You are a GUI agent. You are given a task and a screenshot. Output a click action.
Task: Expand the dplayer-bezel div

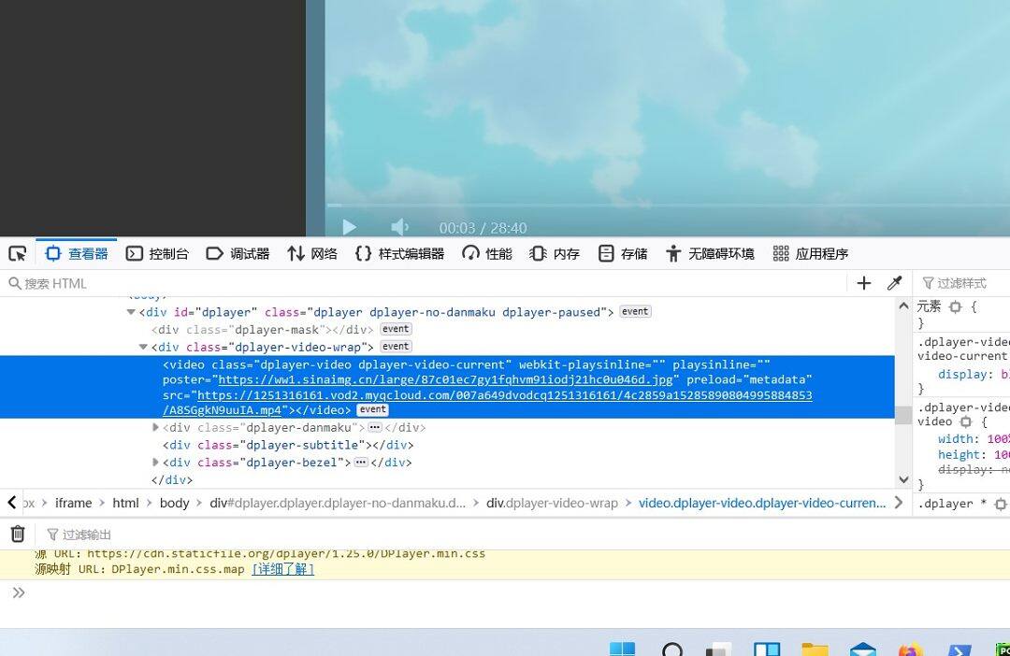[156, 463]
